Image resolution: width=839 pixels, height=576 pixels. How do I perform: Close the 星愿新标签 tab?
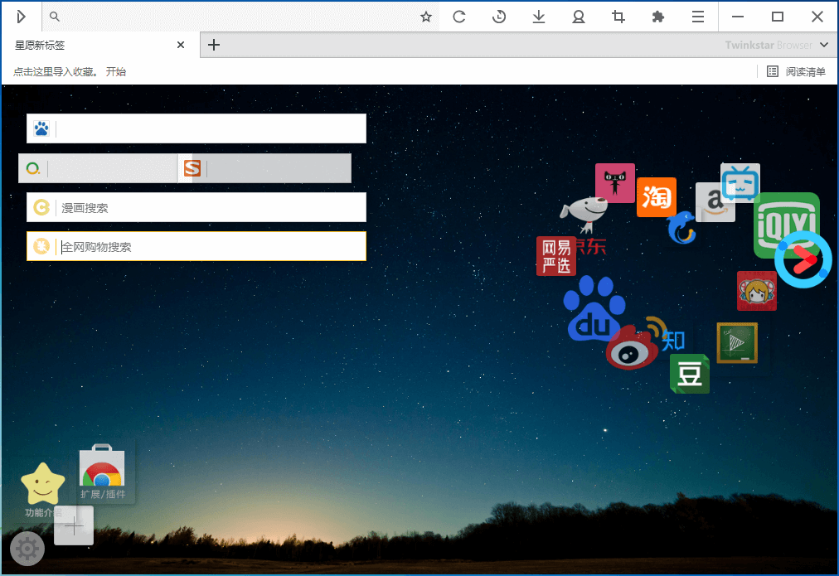point(181,45)
